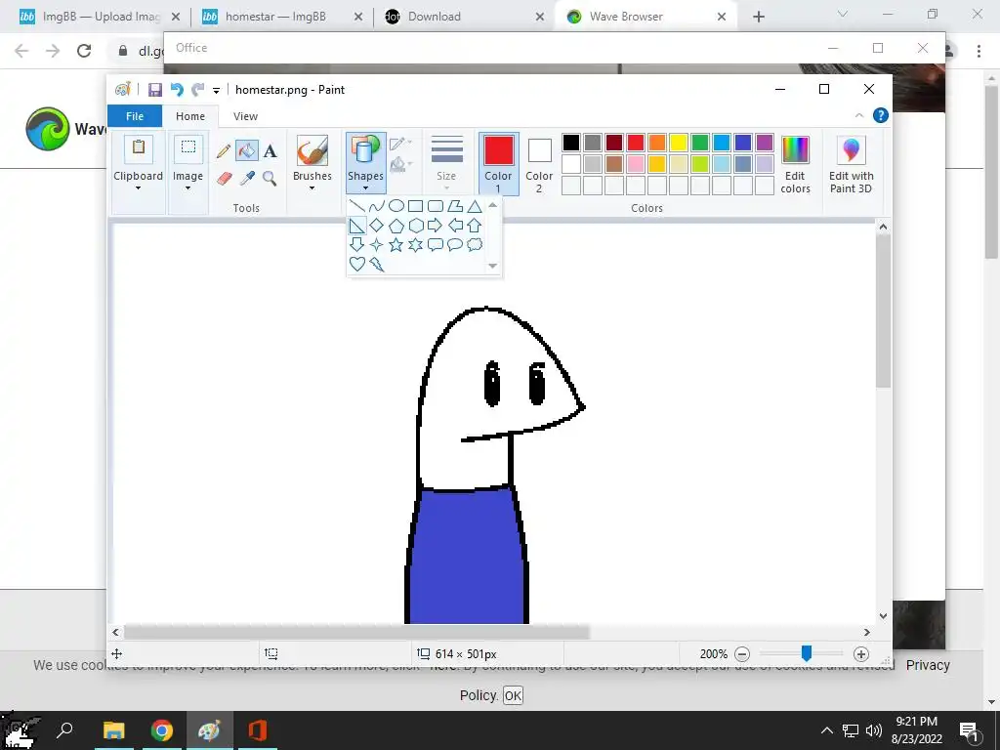The width and height of the screenshot is (1000, 750).
Task: Collapse the Paint ribbon chevron
Action: tap(859, 115)
